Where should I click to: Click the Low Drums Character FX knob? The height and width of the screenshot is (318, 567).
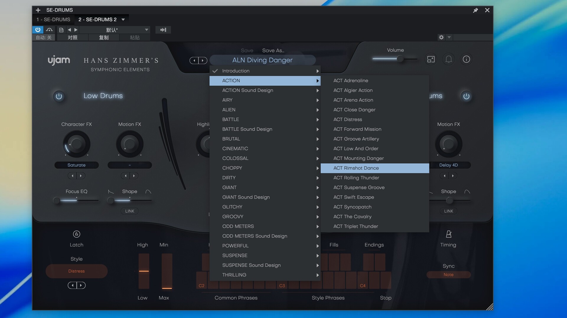click(x=76, y=144)
